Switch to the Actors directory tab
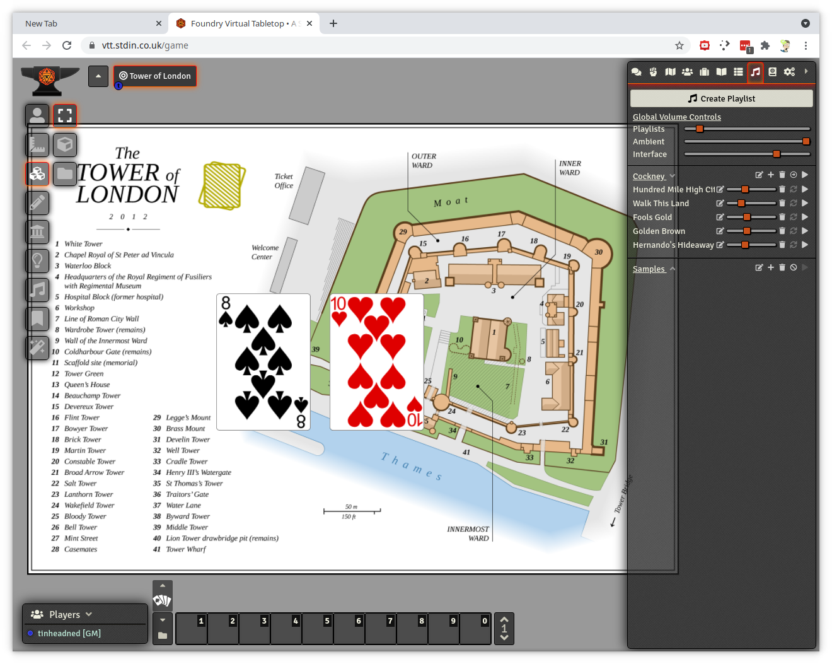The width and height of the screenshot is (832, 664). (688, 72)
